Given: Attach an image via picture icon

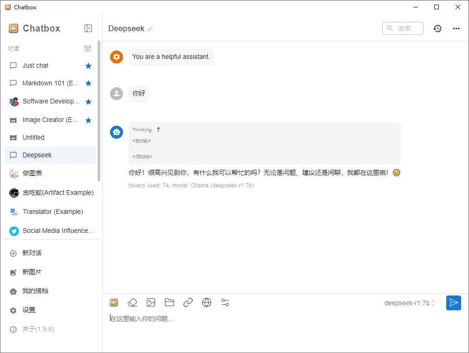Looking at the screenshot, I should click(x=151, y=303).
